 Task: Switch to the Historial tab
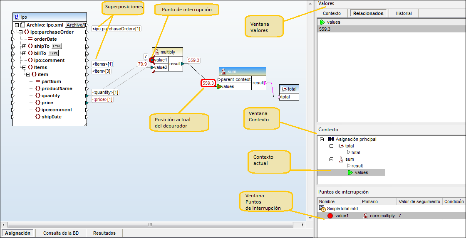(403, 13)
